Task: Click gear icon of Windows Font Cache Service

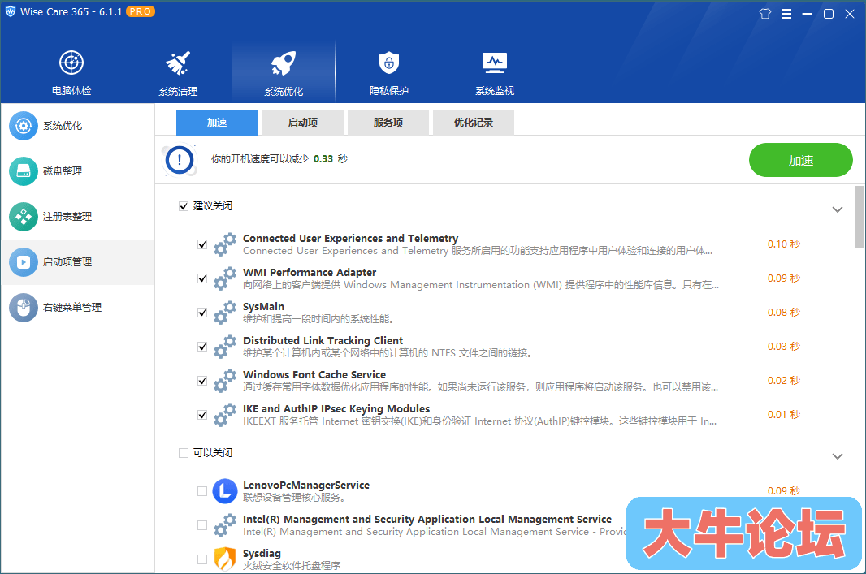Action: point(225,381)
